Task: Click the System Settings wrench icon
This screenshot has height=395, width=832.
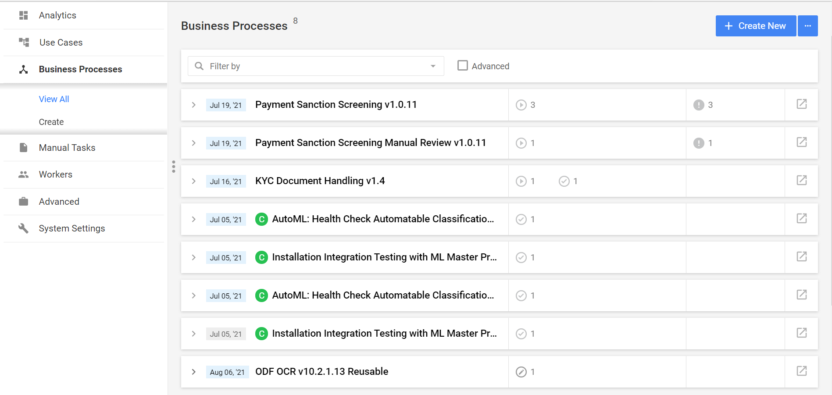Action: point(24,228)
